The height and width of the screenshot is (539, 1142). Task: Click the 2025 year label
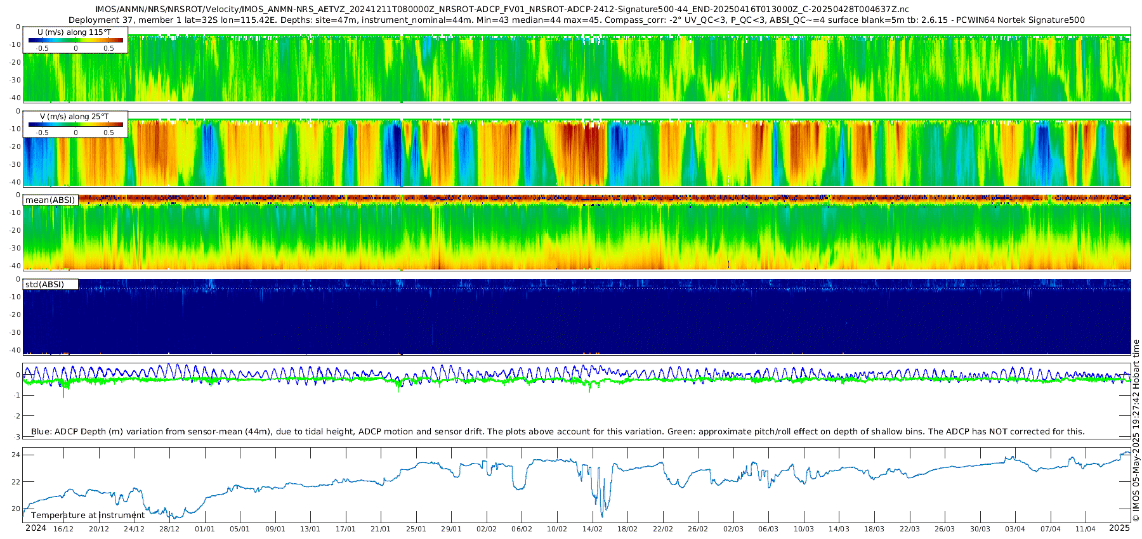tap(1119, 528)
